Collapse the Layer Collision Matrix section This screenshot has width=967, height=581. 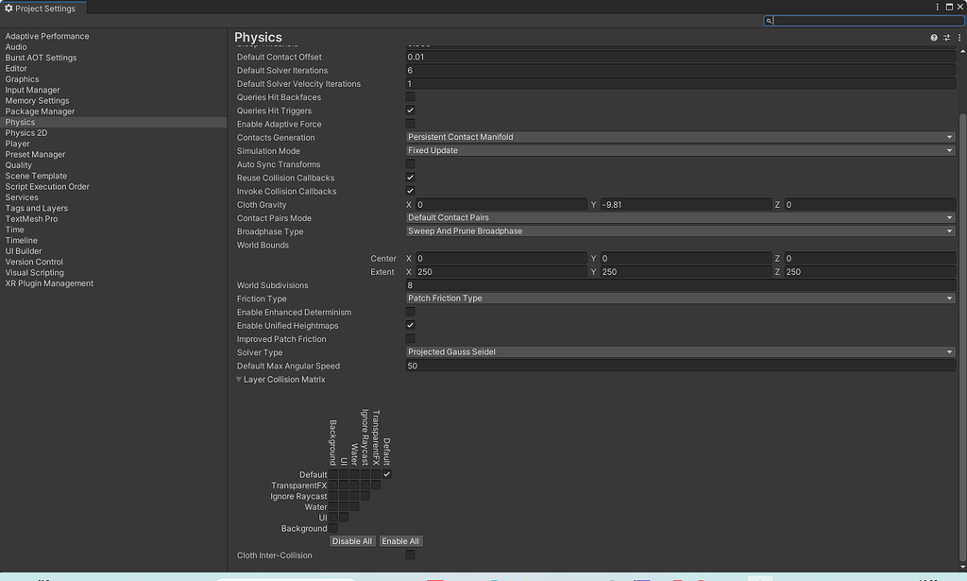[239, 379]
